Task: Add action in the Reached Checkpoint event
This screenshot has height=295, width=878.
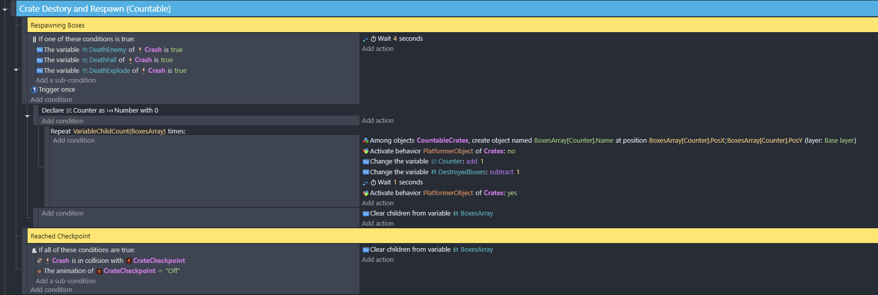Action: 378,260
